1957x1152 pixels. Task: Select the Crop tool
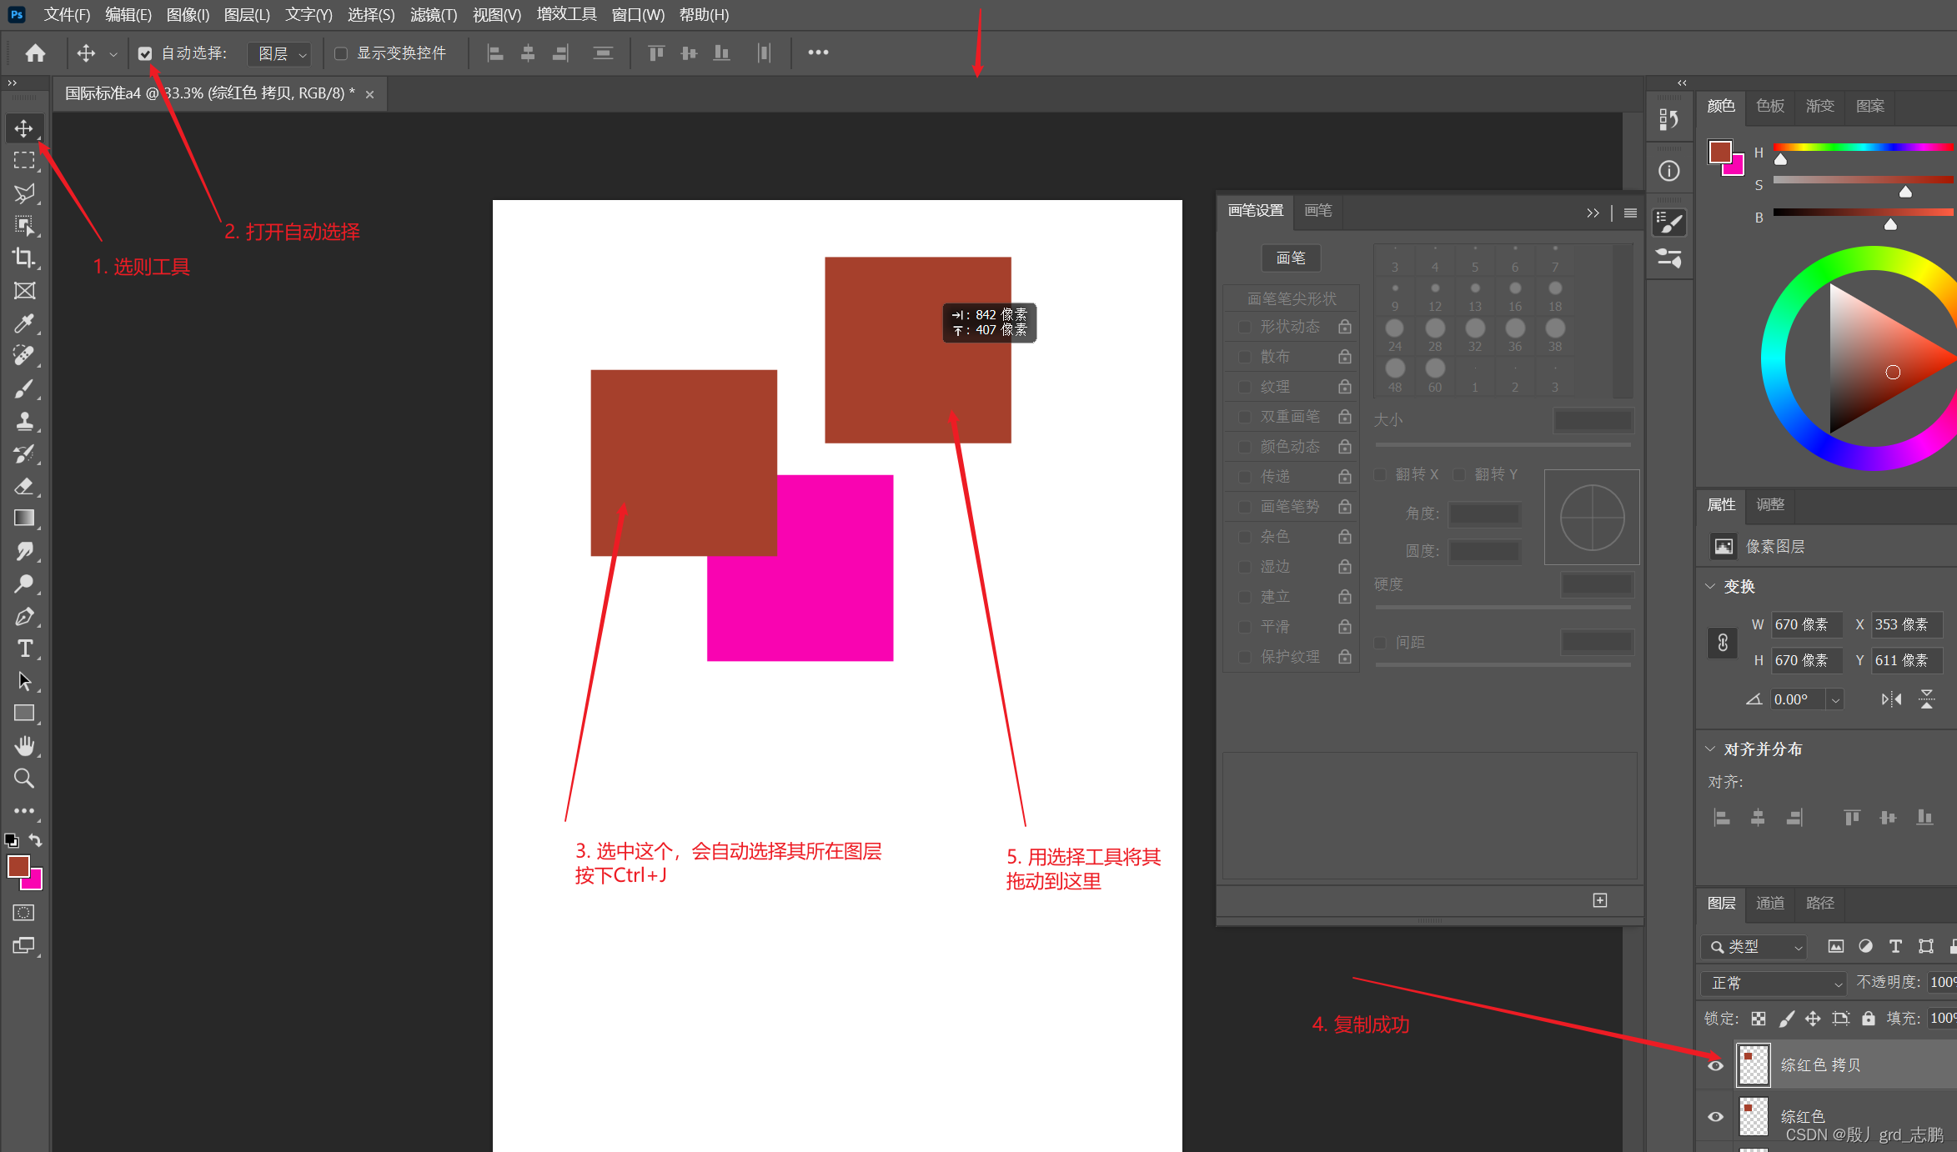click(24, 258)
